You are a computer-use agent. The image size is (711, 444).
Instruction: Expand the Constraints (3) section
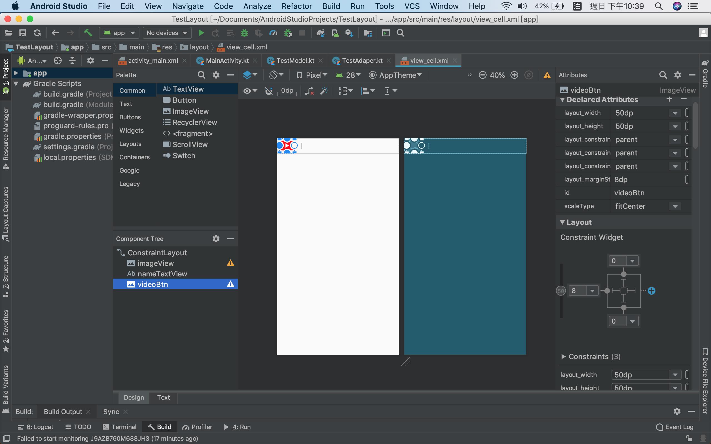pos(563,357)
